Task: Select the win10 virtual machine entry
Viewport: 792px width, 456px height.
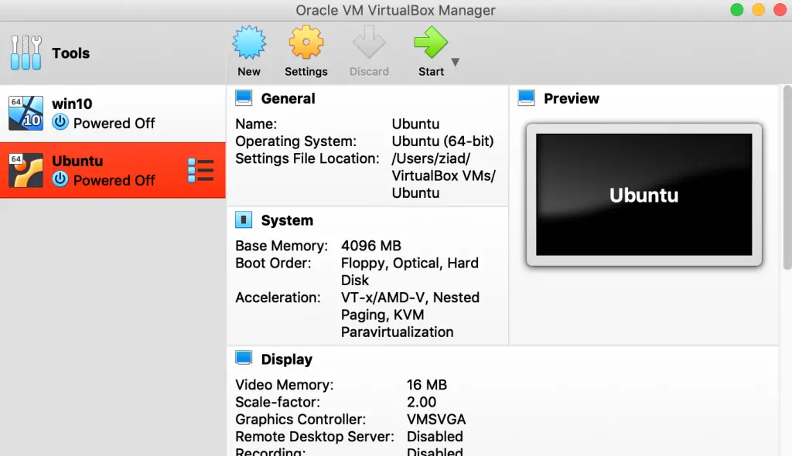Action: (x=113, y=113)
